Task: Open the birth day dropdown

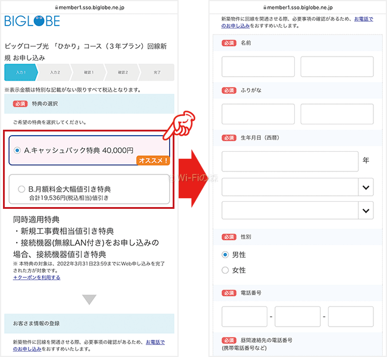Action: pos(298,211)
